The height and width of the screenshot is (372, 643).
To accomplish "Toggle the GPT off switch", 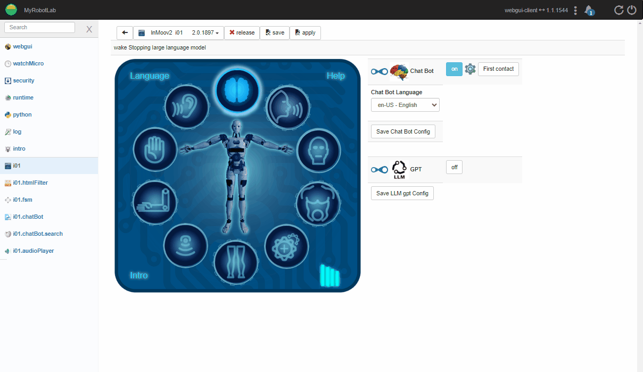I will tap(454, 167).
